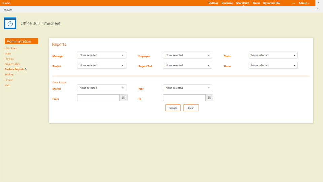323x182 pixels.
Task: Open OneDrive from the top bar
Action: click(x=227, y=3)
